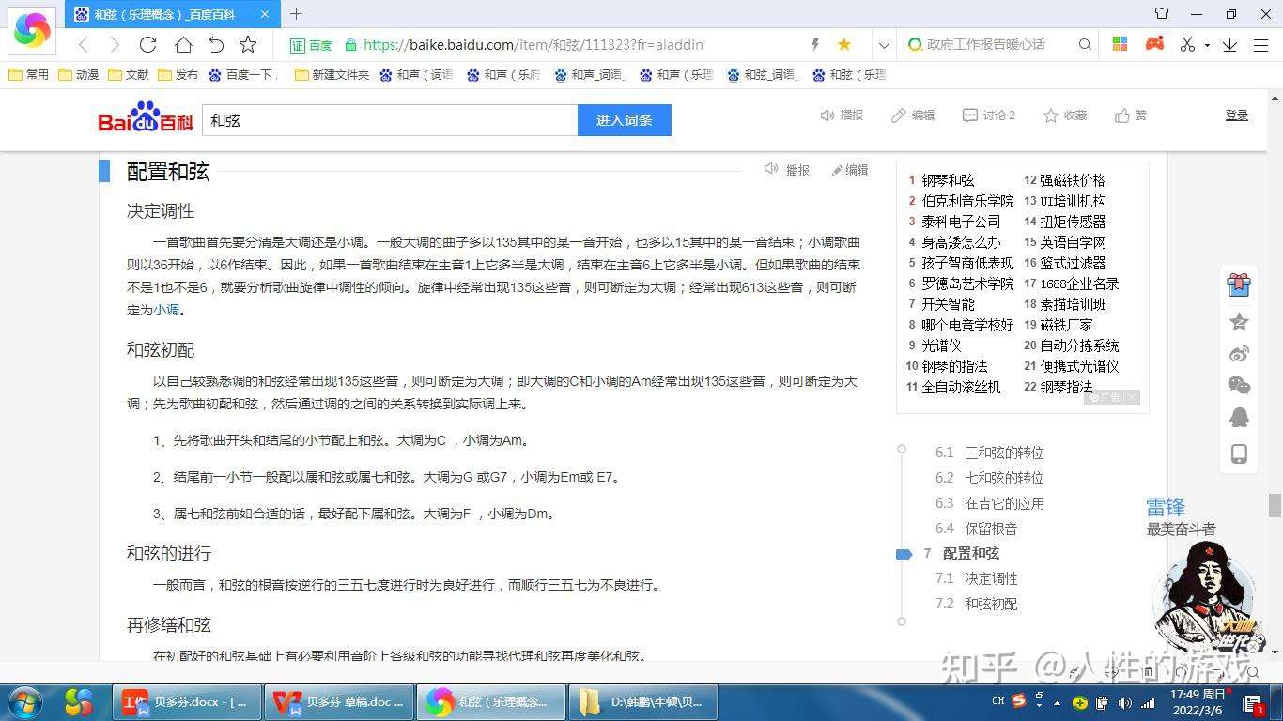
Task: Open the 讨论 2 discussion icon
Action: point(986,115)
